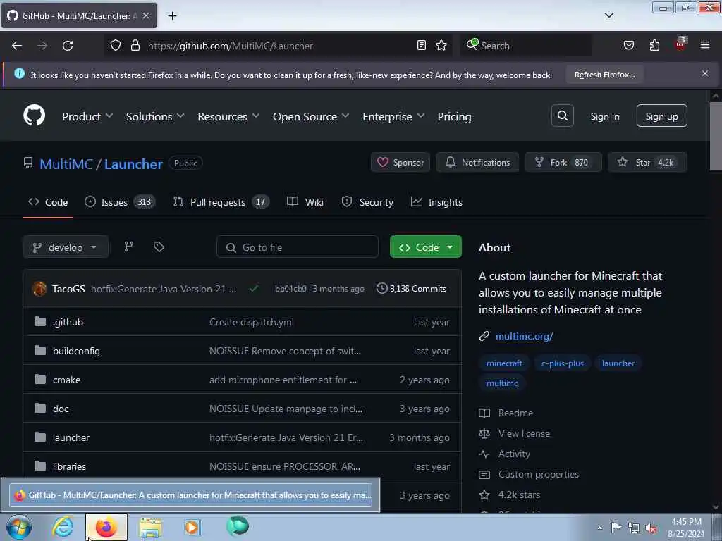The height and width of the screenshot is (541, 722).
Task: Click the commit history clock icon
Action: pos(381,288)
